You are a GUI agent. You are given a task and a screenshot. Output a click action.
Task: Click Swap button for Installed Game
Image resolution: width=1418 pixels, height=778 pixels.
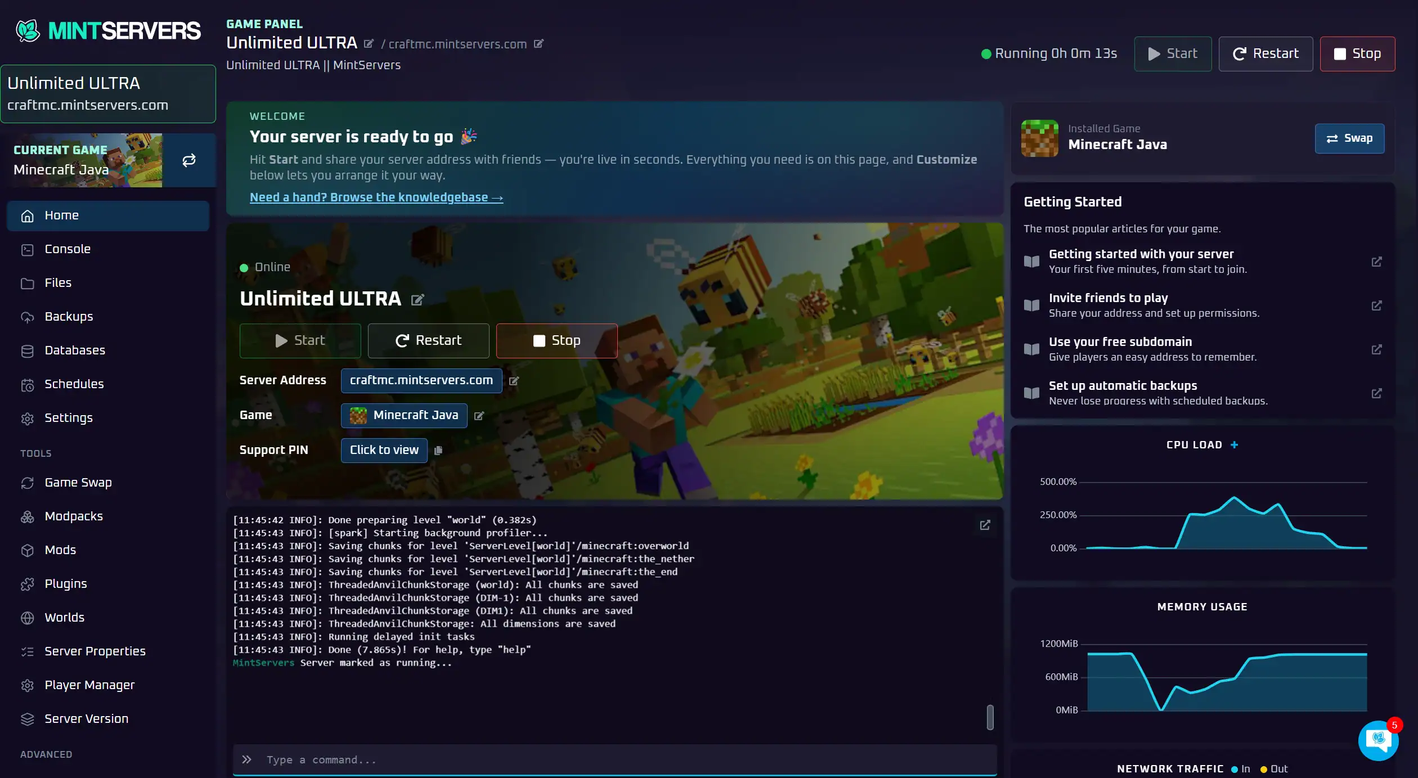[1349, 138]
